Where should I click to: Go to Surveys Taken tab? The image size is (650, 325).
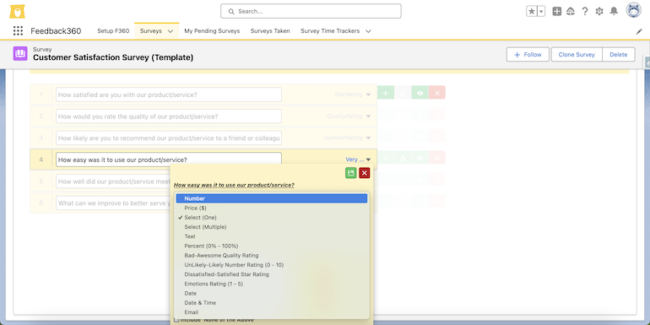pyautogui.click(x=270, y=30)
